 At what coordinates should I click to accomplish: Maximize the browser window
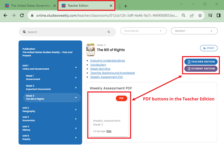coord(205,4)
